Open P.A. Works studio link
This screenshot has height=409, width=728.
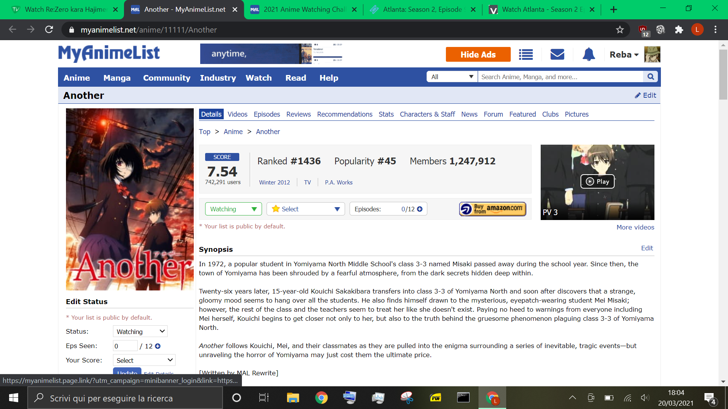click(339, 183)
